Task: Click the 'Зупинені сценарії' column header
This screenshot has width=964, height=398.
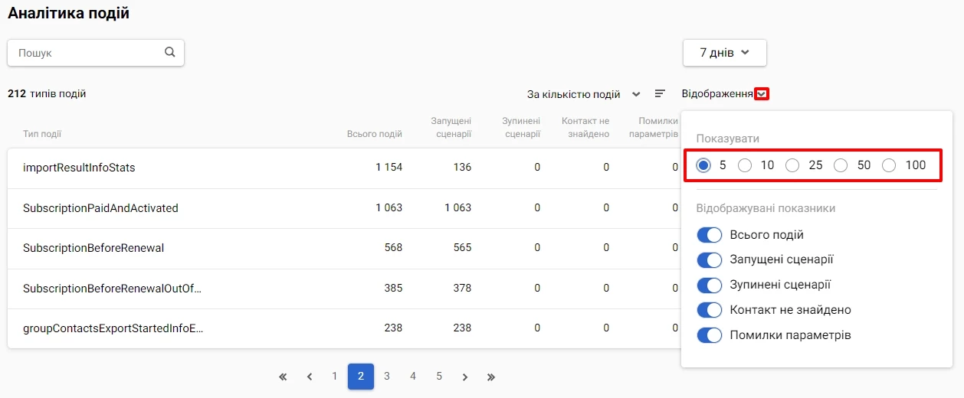Action: point(521,128)
